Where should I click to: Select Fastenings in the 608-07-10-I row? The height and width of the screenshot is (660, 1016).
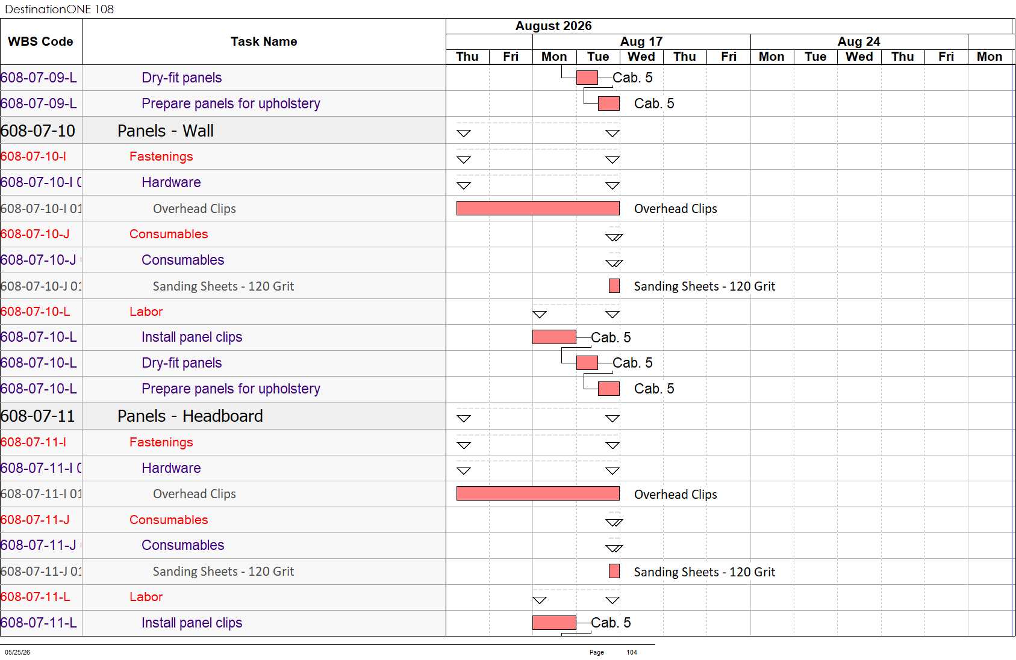click(x=161, y=156)
